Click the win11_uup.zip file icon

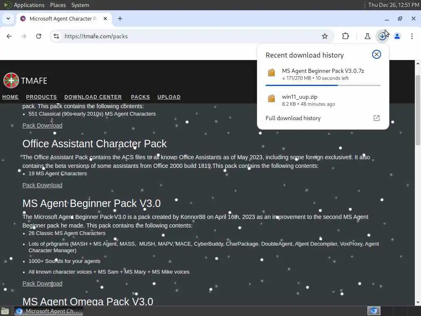coord(271,98)
